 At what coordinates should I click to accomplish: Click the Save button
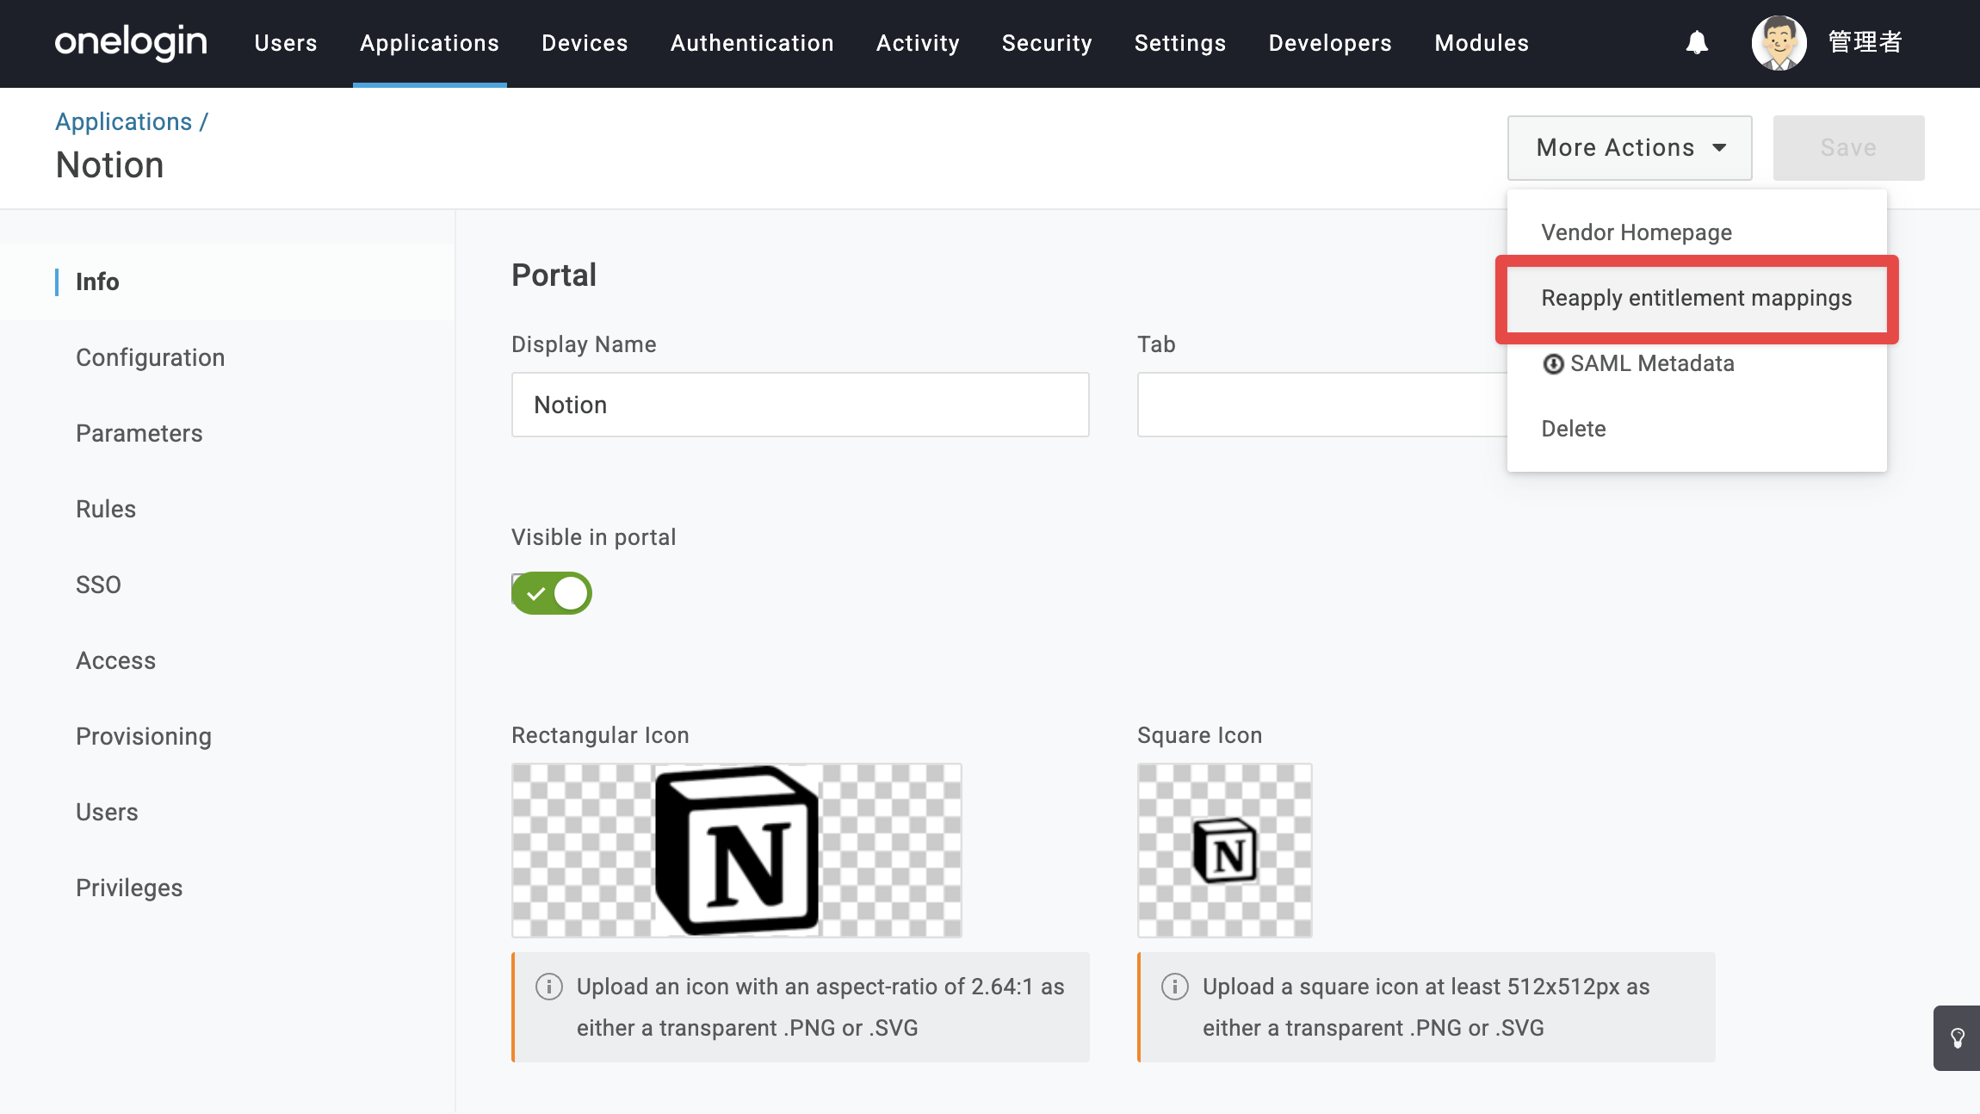[1848, 148]
